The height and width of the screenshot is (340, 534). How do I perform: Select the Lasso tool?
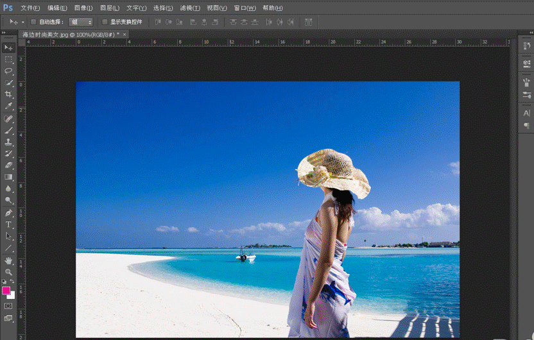point(9,71)
